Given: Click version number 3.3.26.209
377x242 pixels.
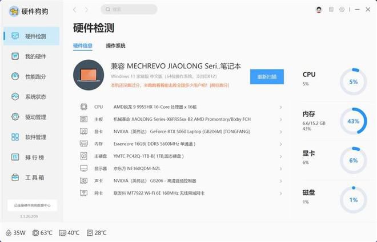Looking at the screenshot, I should 29,216.
